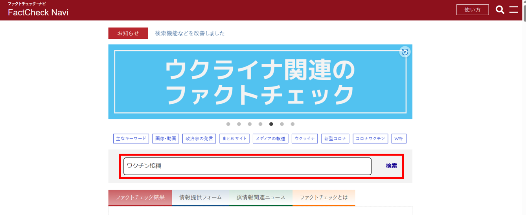Filter by まとめサイト tag
526x215 pixels.
[x=234, y=139]
